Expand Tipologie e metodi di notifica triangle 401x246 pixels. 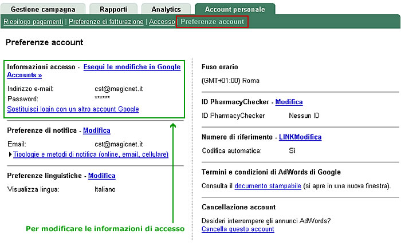[x=10, y=154]
